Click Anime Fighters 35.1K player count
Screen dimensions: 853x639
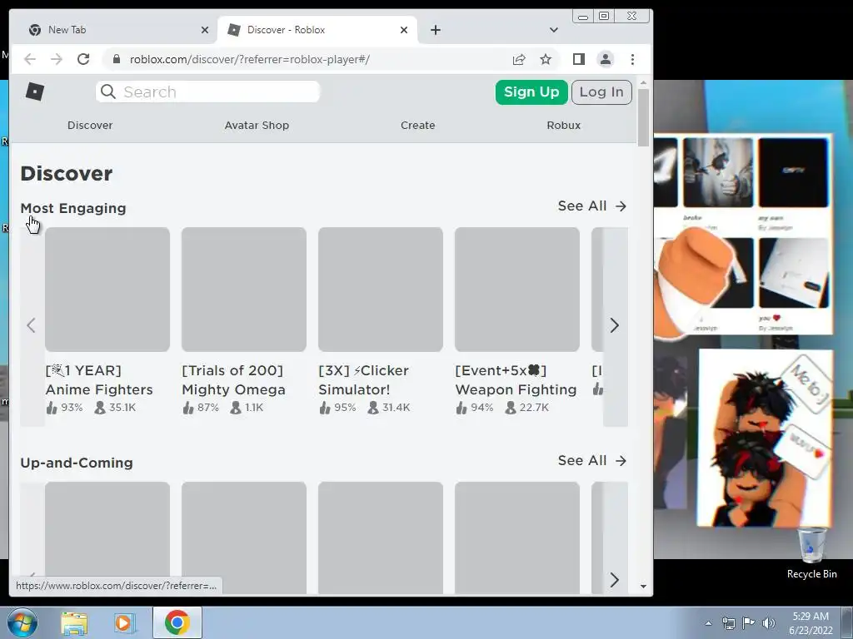point(115,408)
